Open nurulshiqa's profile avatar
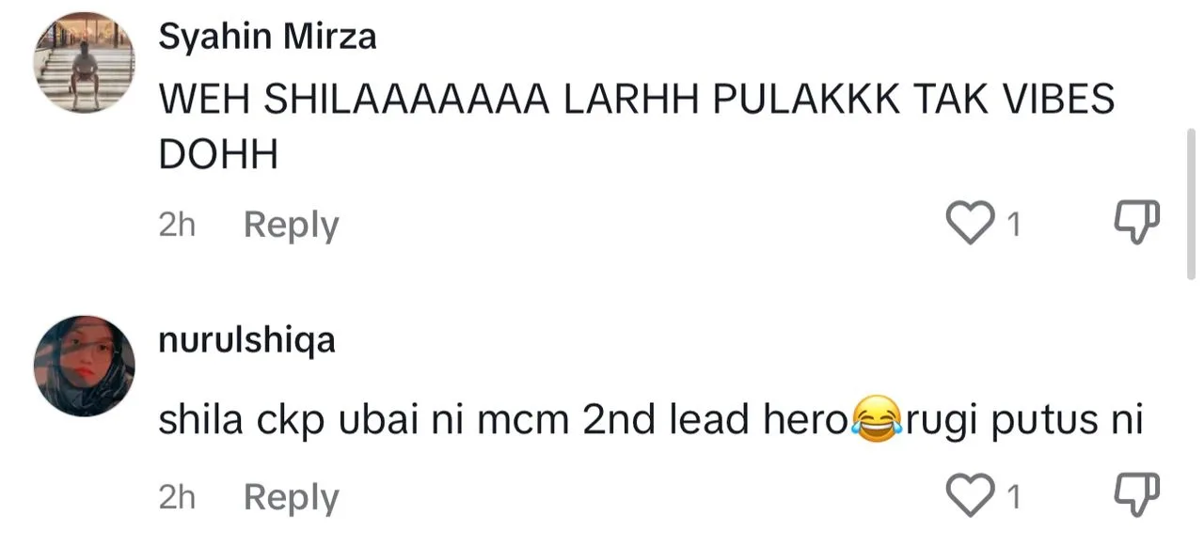 [x=84, y=366]
